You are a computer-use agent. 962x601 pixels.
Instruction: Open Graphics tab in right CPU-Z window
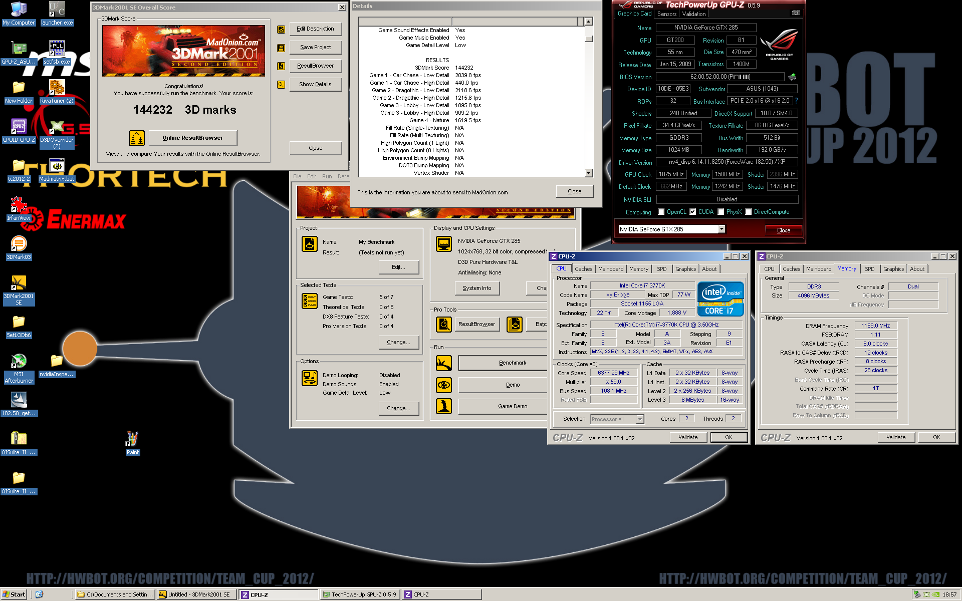pos(893,269)
